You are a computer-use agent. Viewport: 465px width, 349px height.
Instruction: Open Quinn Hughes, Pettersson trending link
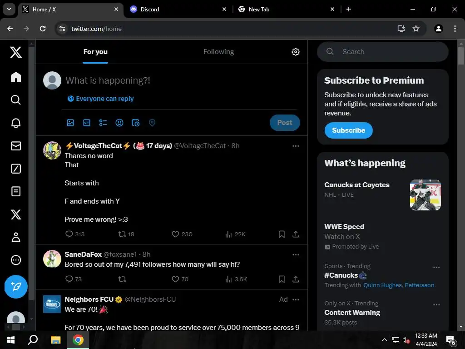(x=399, y=285)
